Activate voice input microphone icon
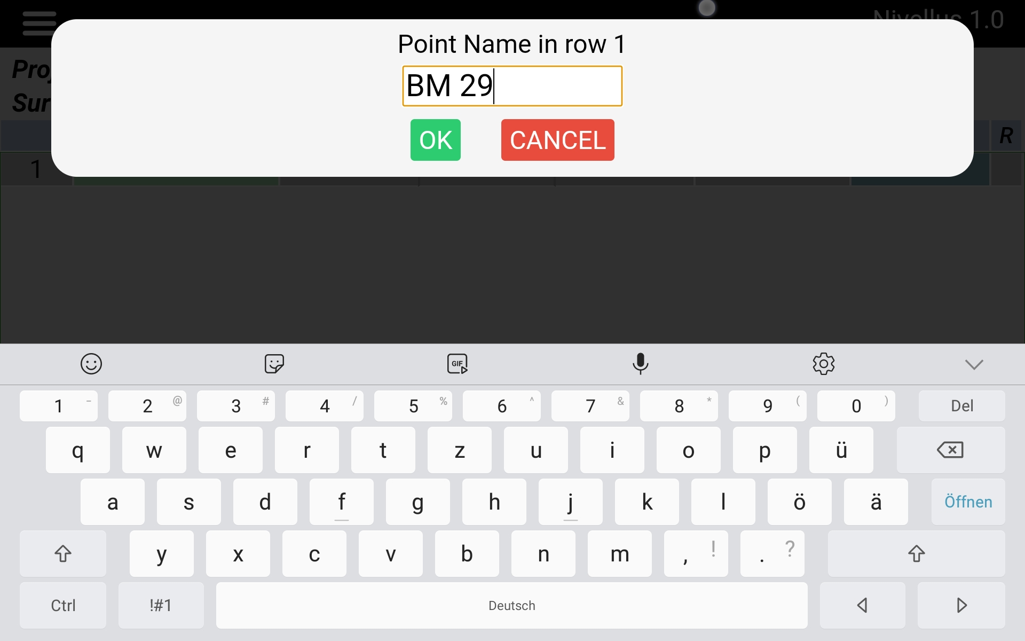The width and height of the screenshot is (1025, 641). pos(640,363)
